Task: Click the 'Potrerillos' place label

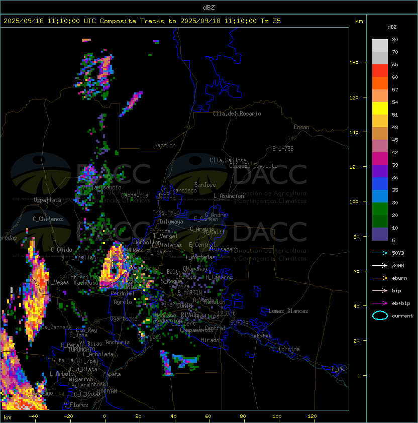Action: [84, 277]
